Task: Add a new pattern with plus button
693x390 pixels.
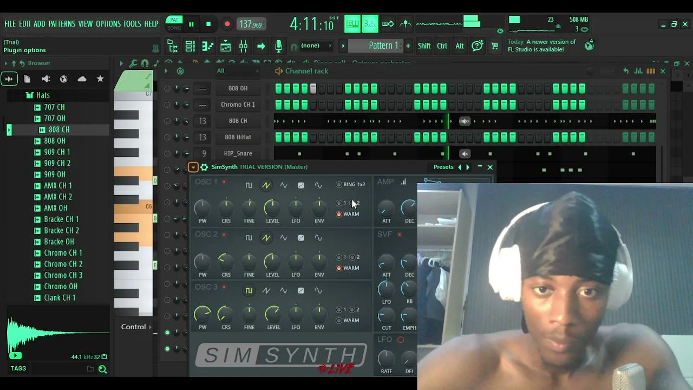Action: point(408,45)
